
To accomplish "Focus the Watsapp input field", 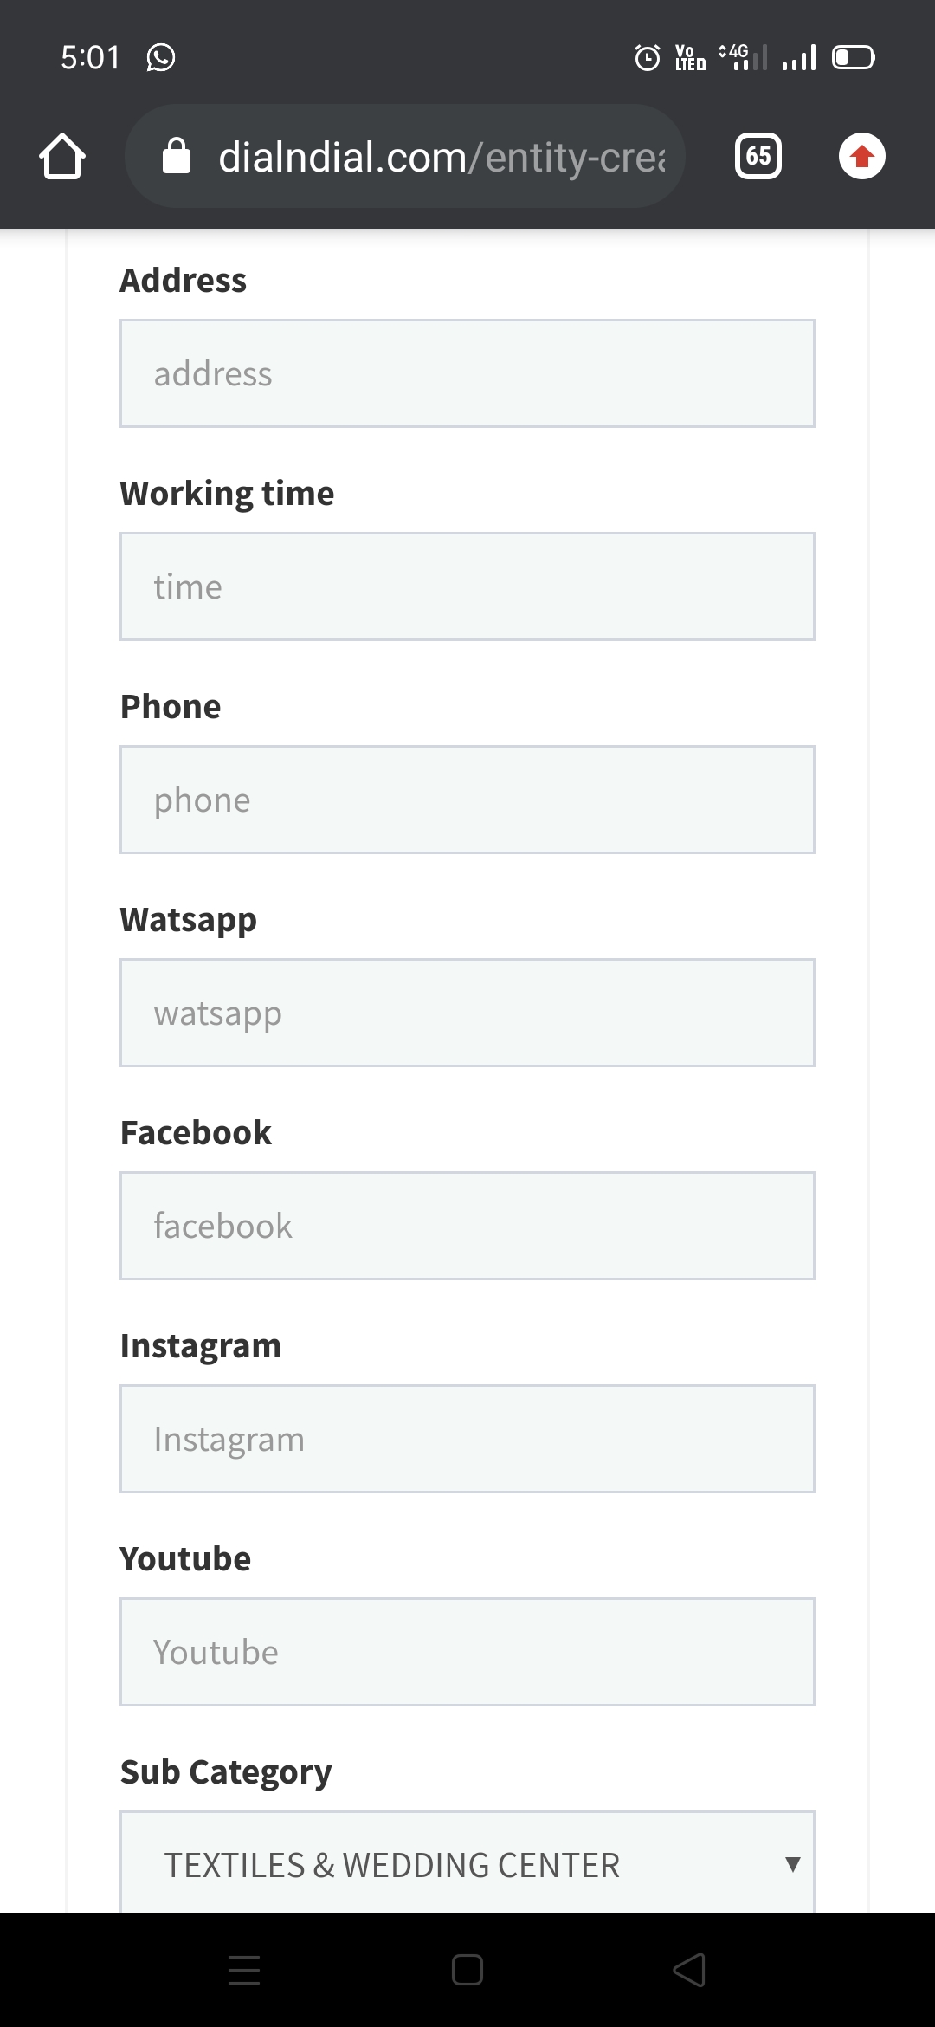I will (x=467, y=1013).
